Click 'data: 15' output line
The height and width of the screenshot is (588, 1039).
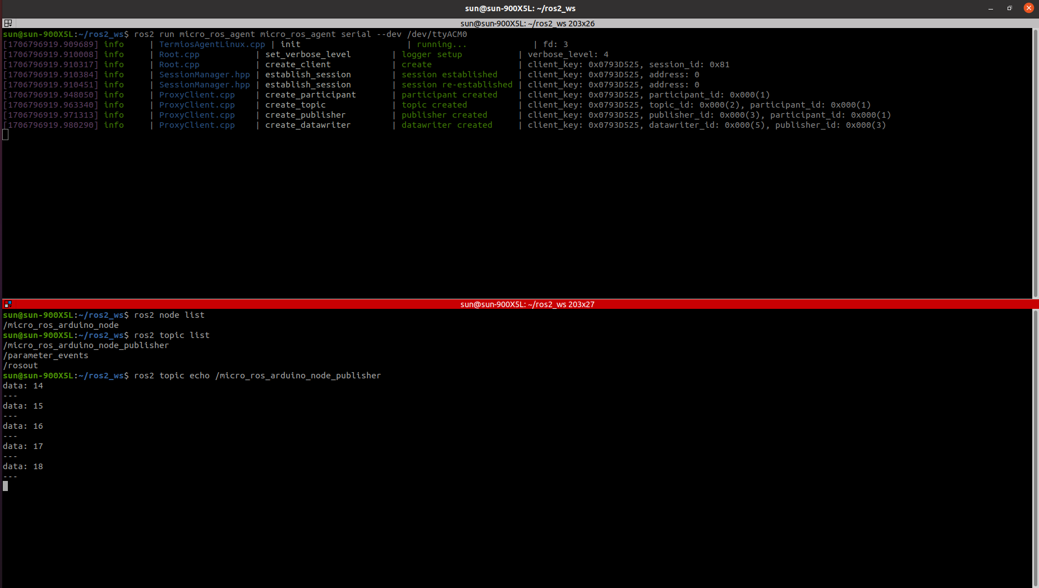23,406
